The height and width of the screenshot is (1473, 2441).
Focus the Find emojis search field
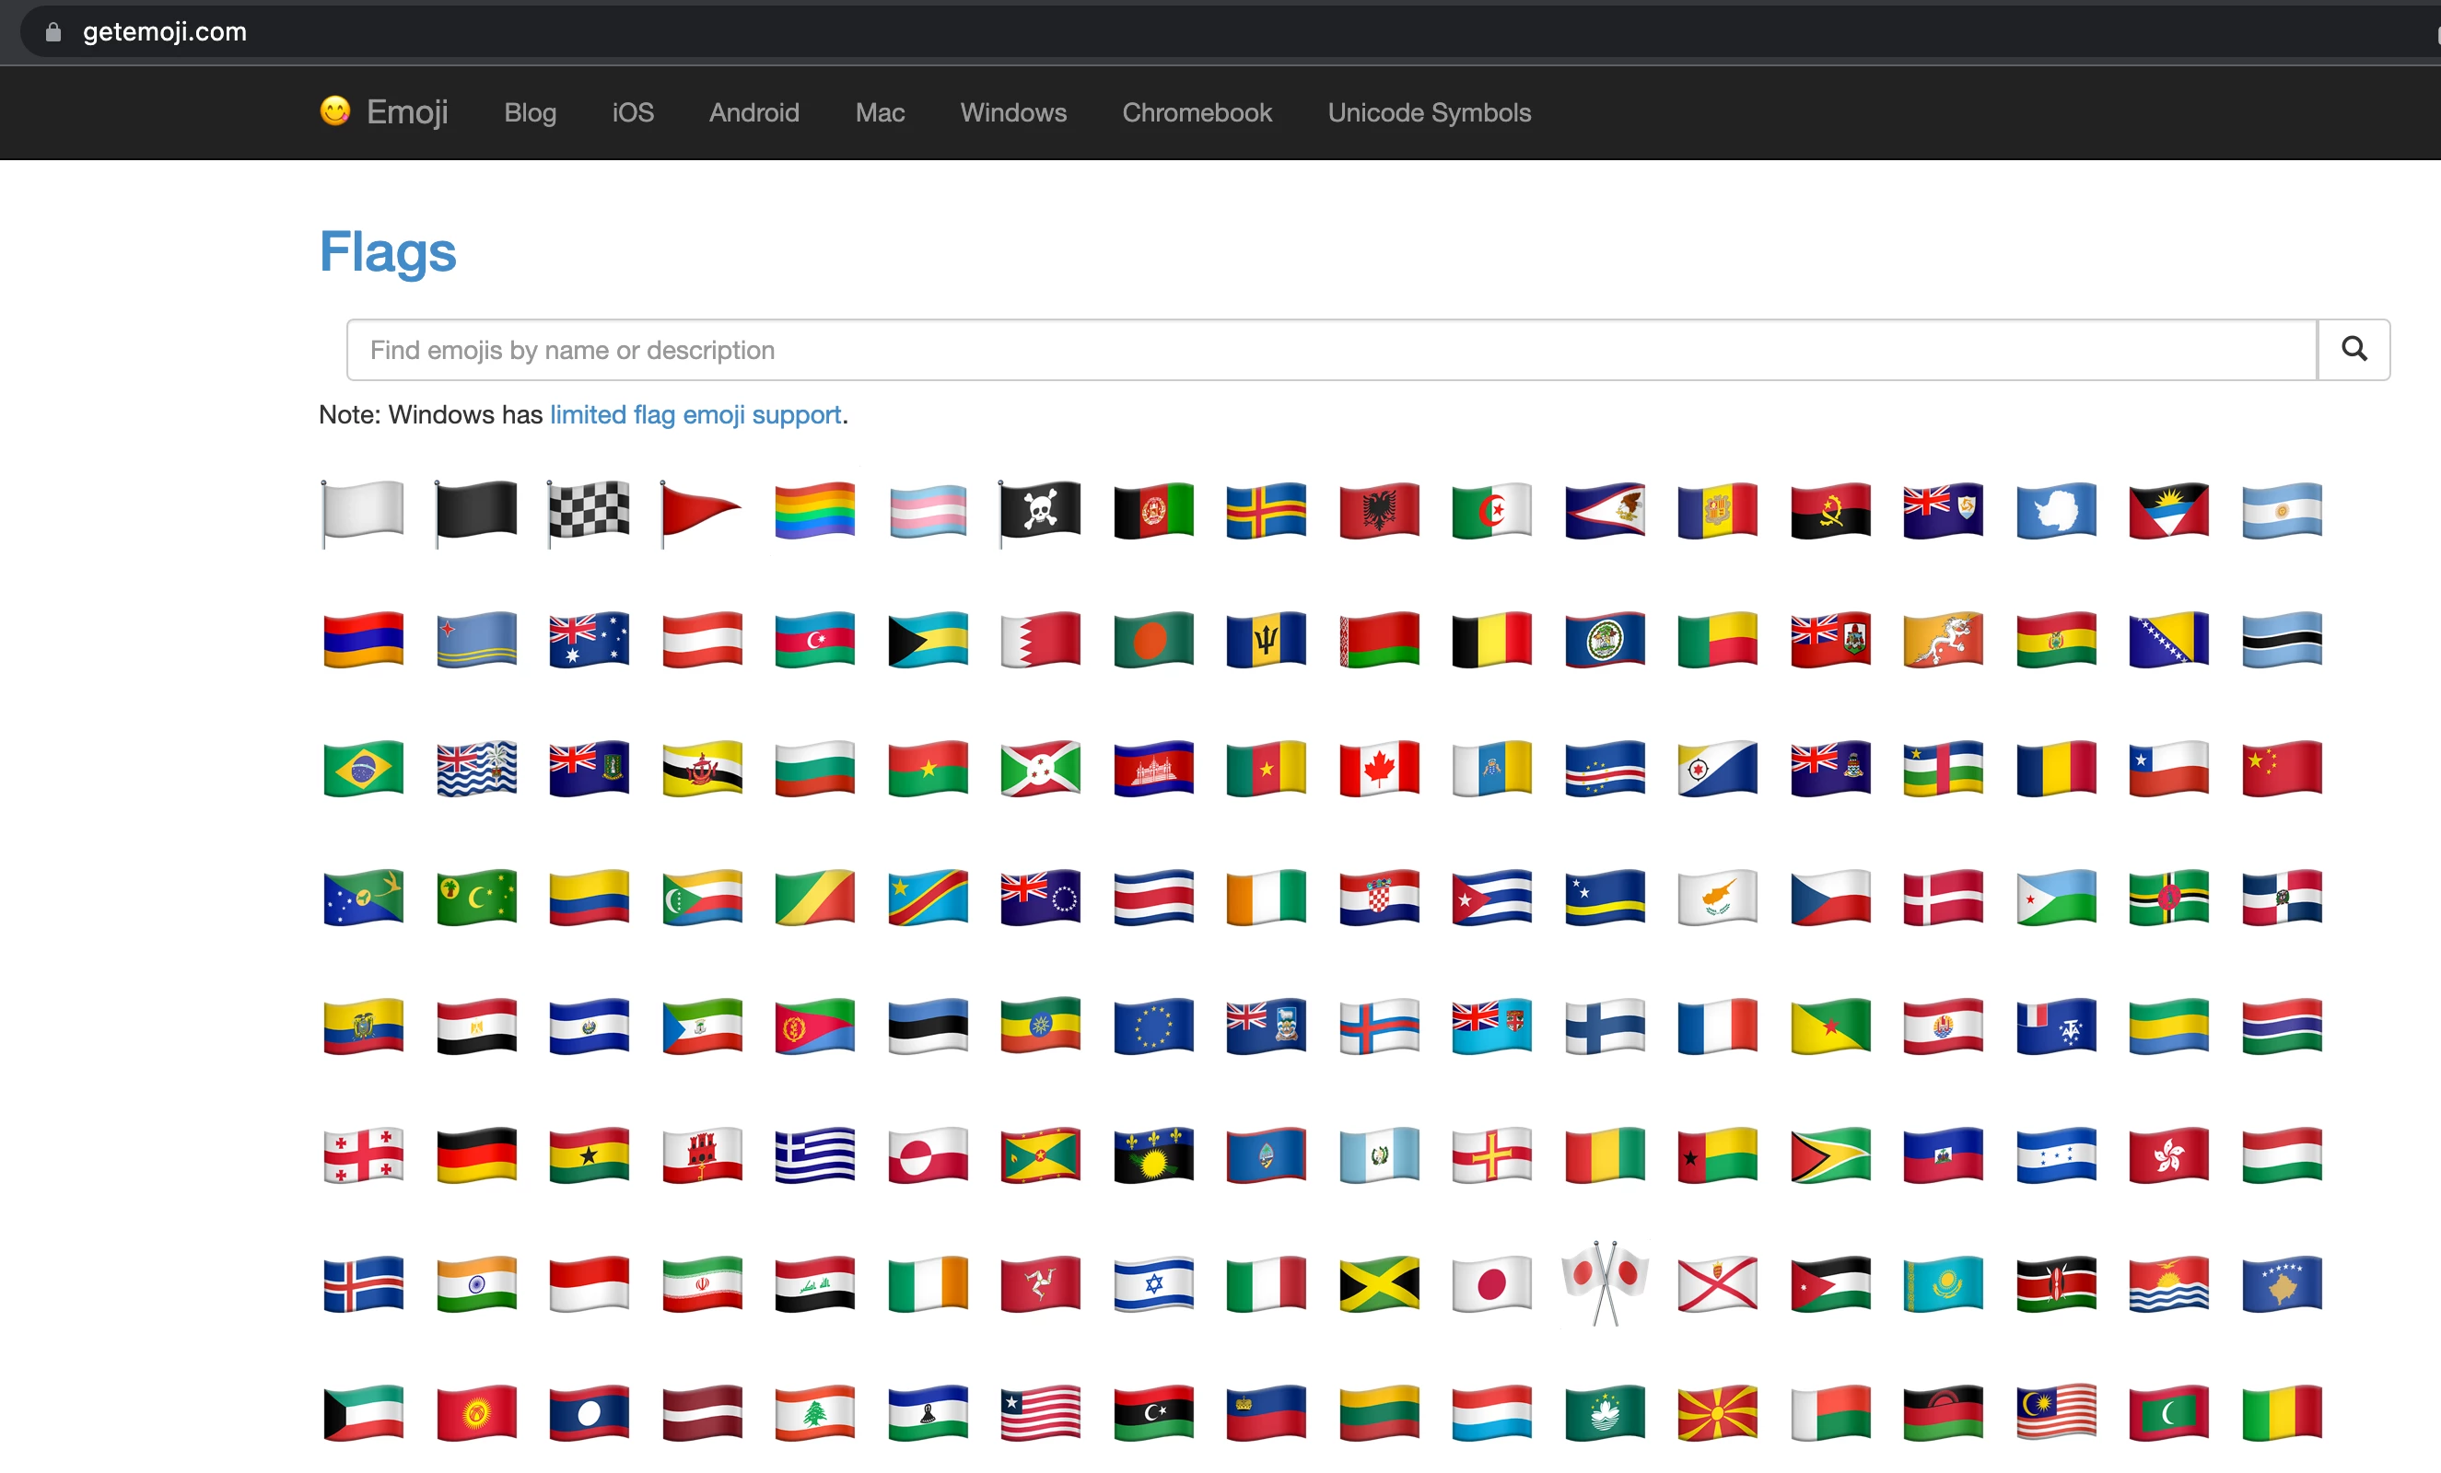point(1331,350)
